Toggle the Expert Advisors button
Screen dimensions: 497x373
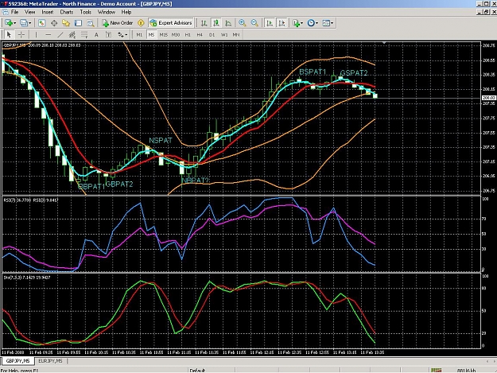(171, 23)
